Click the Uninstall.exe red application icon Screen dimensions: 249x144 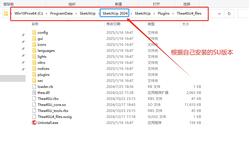click(34, 123)
